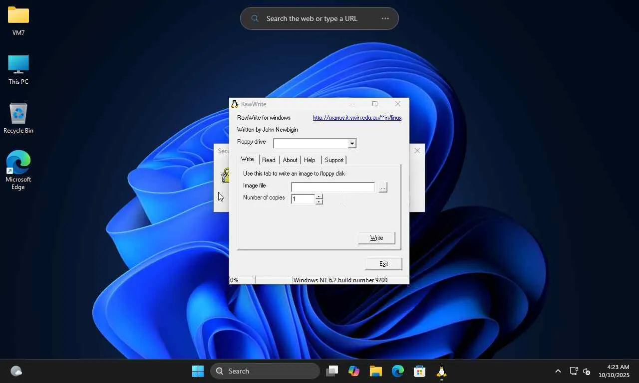Open the Help tab
Viewport: 639px width, 383px height.
click(310, 160)
